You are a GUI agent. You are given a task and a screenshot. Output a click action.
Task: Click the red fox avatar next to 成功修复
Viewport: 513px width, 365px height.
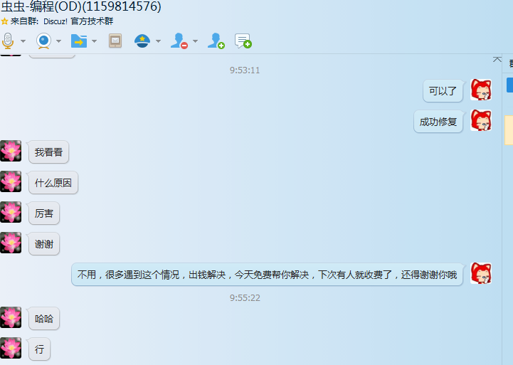481,120
